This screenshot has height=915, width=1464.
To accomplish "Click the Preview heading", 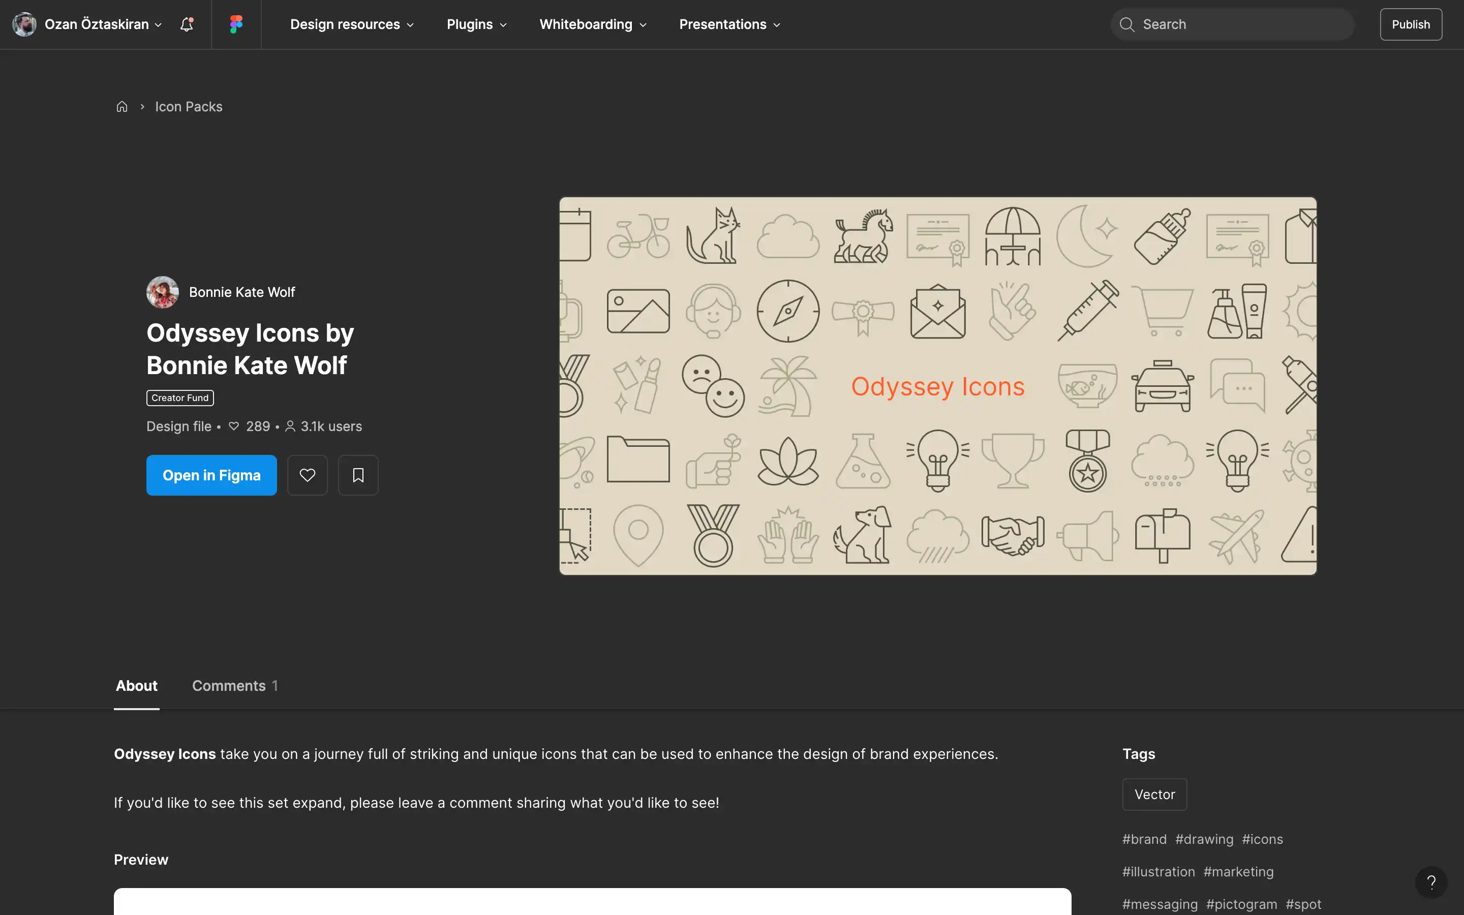I will (x=141, y=860).
